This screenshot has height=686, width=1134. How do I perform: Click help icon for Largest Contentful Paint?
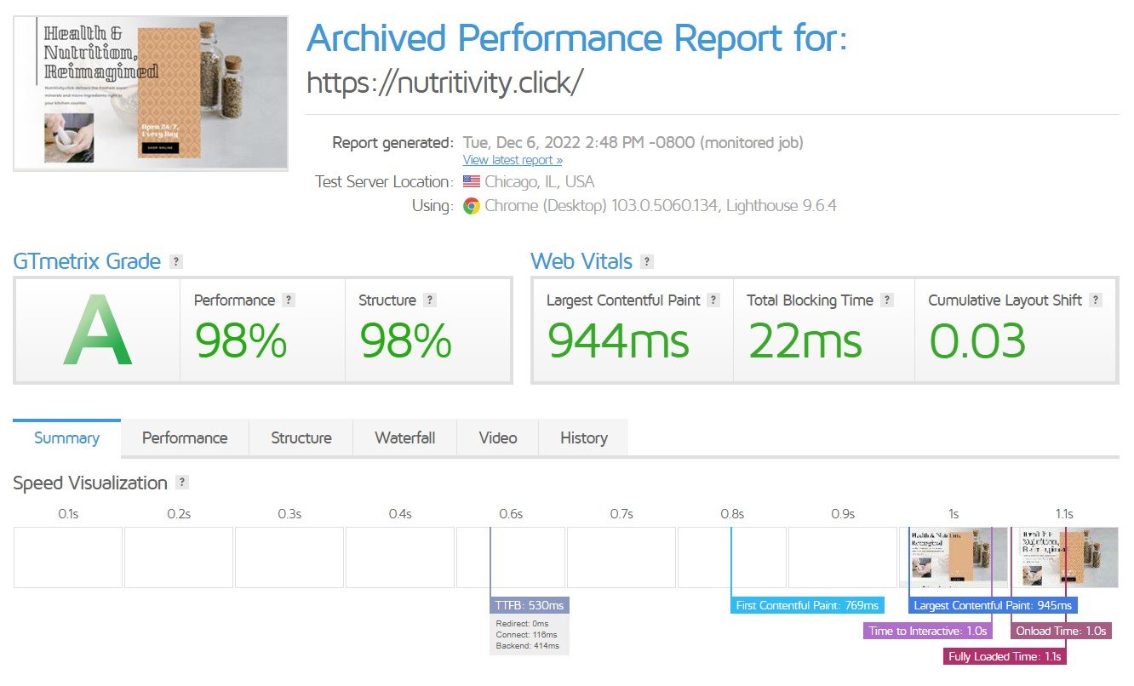(713, 300)
